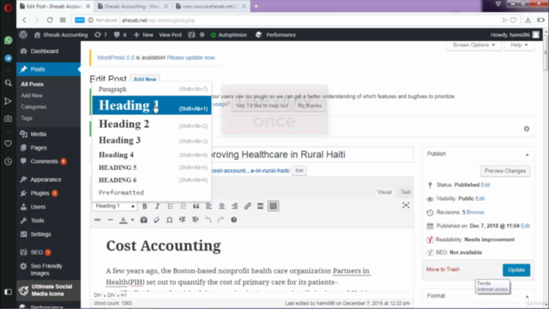
Task: Choose Heading 2 format
Action: [x=152, y=124]
